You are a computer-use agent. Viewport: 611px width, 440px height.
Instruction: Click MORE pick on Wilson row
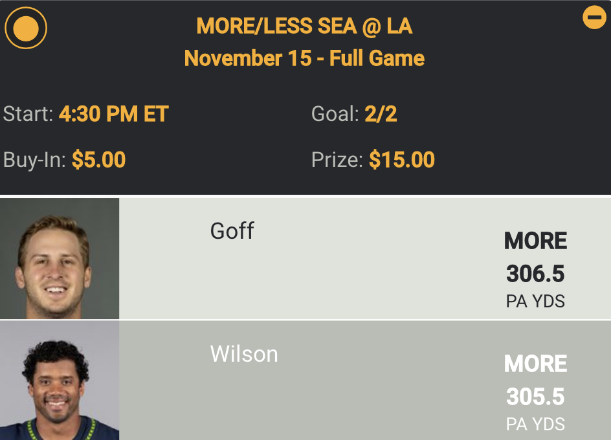[535, 364]
